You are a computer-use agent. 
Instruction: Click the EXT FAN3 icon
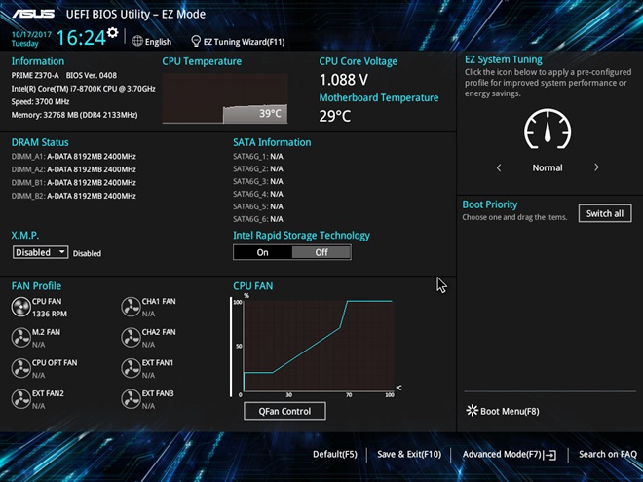131,399
